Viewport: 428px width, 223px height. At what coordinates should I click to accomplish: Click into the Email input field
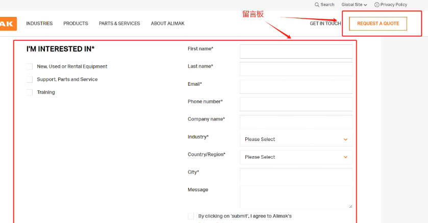(296, 87)
